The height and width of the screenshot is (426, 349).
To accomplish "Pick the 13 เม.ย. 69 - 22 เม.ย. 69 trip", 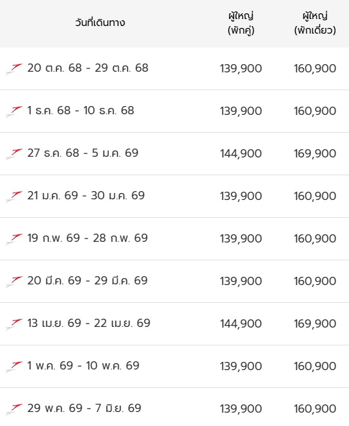I will click(89, 323).
